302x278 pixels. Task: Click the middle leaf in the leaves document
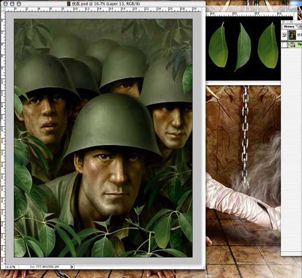point(243,47)
